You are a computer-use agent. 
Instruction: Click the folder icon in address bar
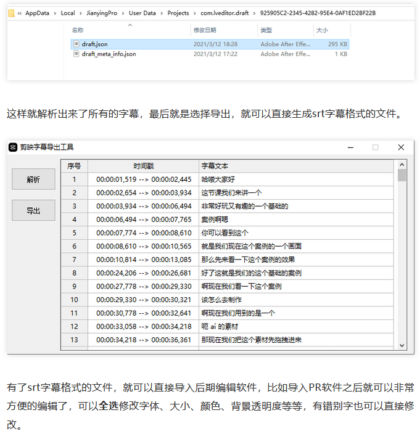click(11, 13)
